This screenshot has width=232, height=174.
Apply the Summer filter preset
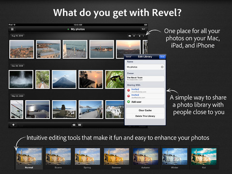116,158
